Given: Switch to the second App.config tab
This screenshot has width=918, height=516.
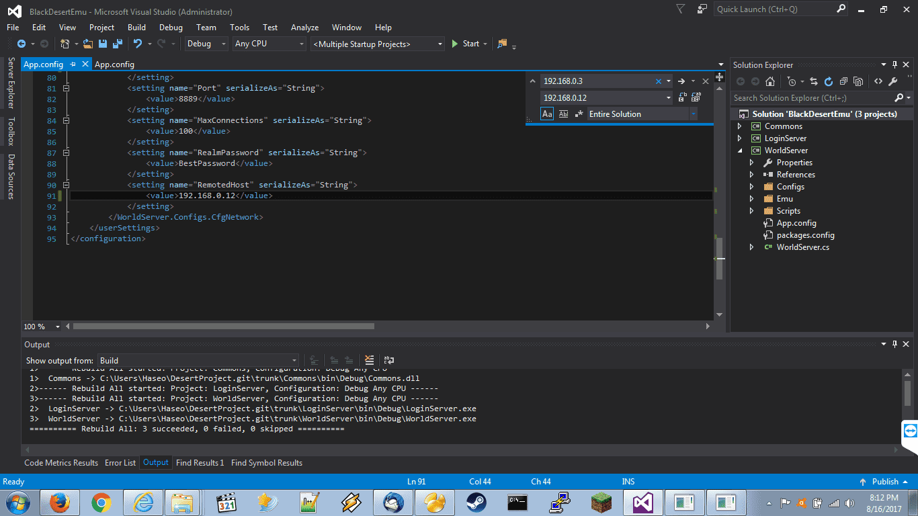Looking at the screenshot, I should point(114,64).
